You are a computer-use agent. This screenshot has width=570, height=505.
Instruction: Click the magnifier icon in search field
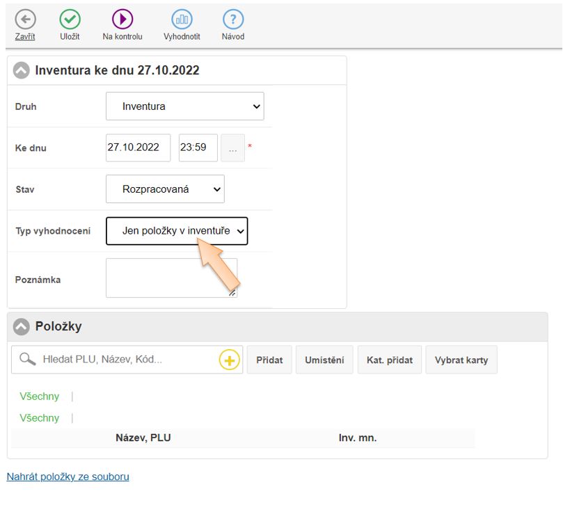28,360
